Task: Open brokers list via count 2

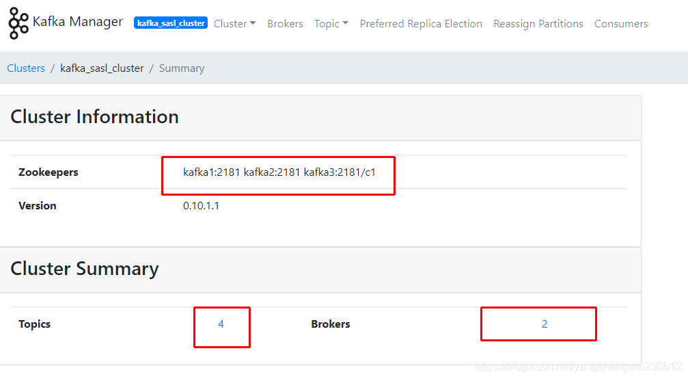Action: (545, 324)
